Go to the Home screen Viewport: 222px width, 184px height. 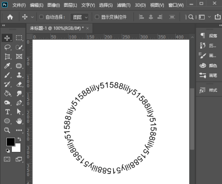coord(10,17)
